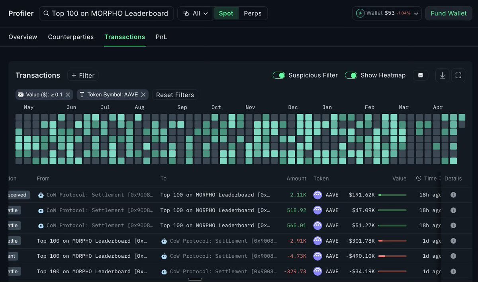Remove the Token Symbol AAVE filter chip
The width and height of the screenshot is (478, 282).
[143, 95]
